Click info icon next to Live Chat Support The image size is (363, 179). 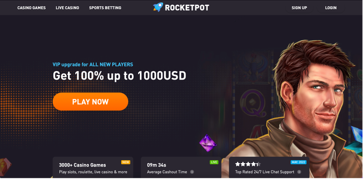click(299, 172)
